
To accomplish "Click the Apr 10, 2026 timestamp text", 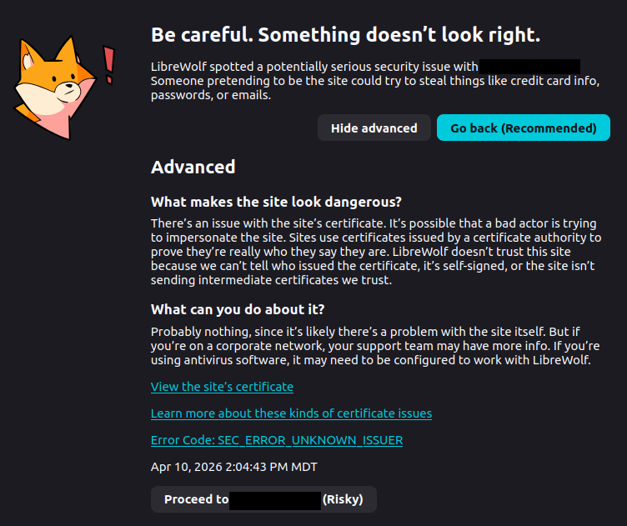I will point(233,467).
